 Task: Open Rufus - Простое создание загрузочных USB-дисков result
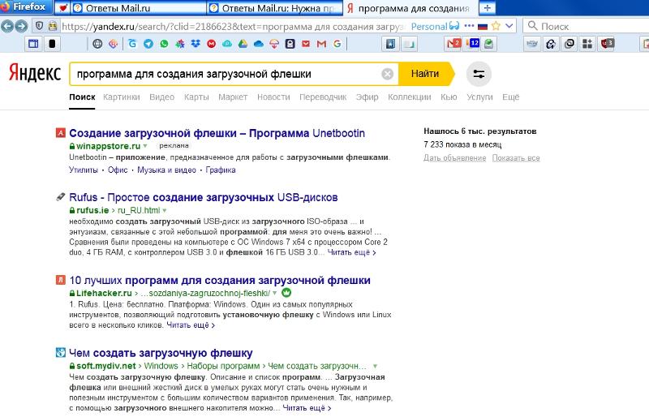(x=204, y=197)
